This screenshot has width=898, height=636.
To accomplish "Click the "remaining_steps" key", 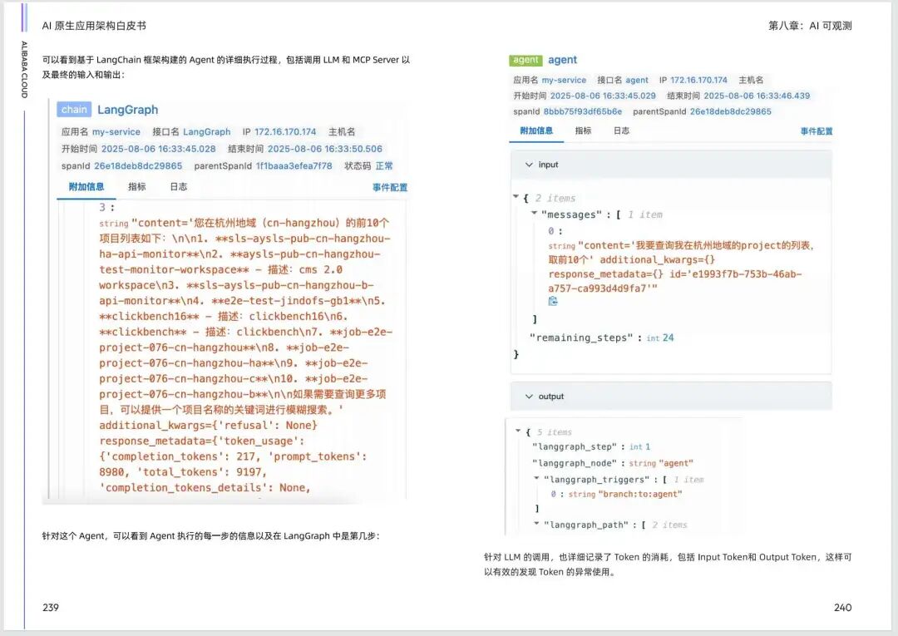I will coord(581,338).
